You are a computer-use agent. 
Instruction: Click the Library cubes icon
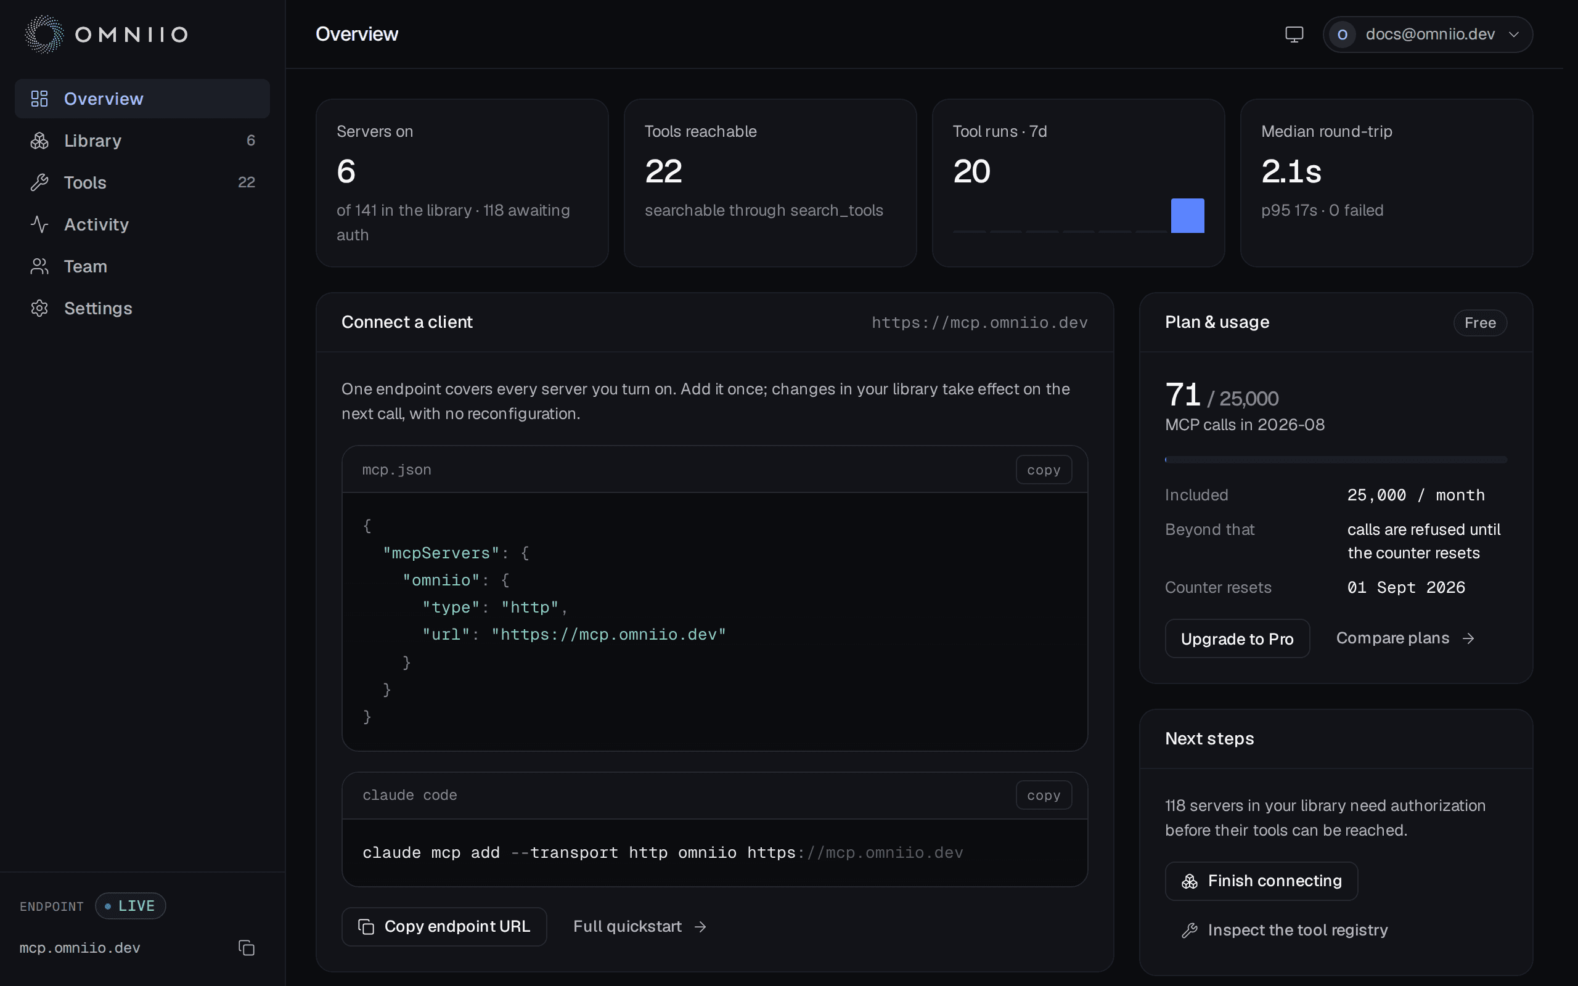coord(39,141)
